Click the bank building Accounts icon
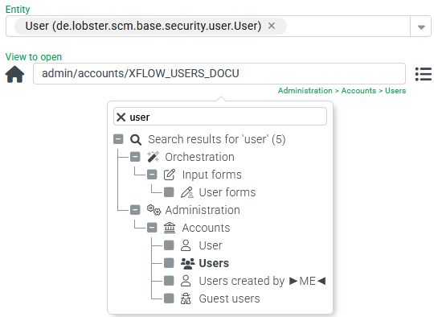434x317 pixels. pos(170,228)
